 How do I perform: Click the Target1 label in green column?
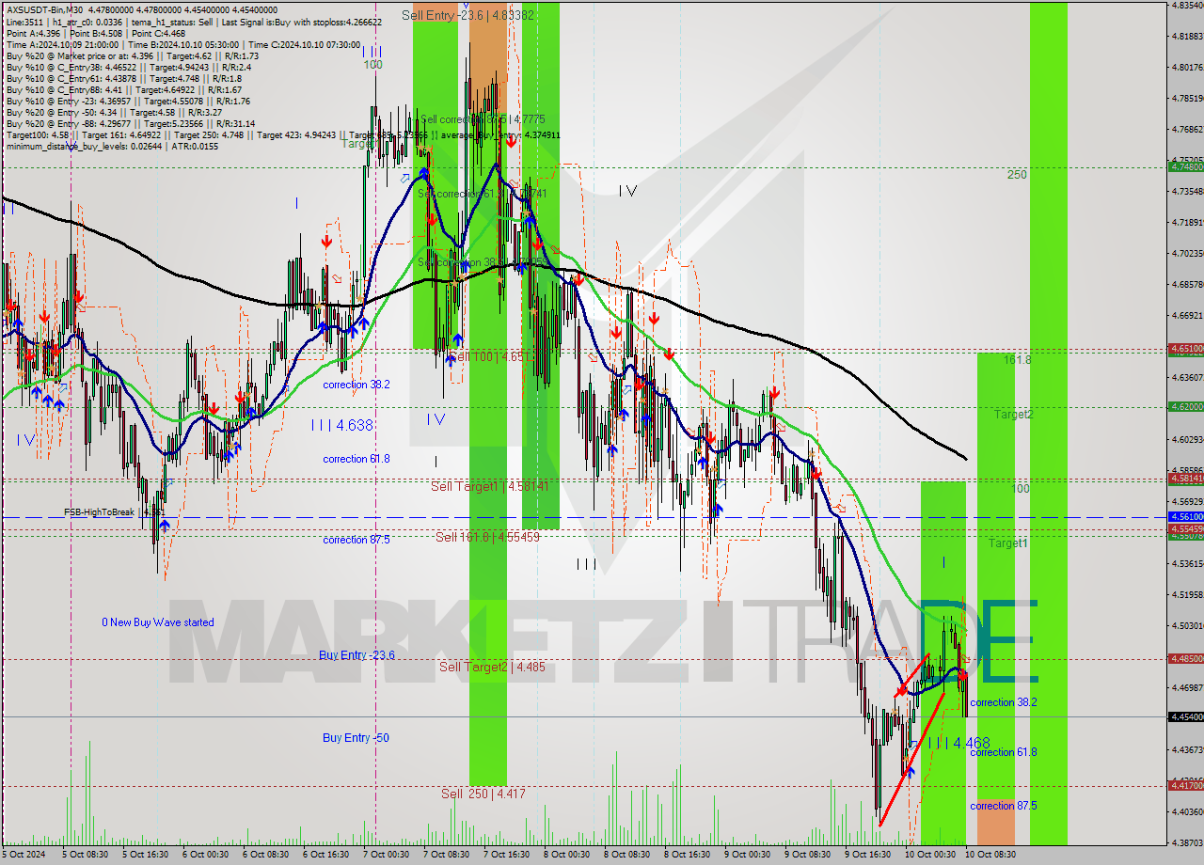pyautogui.click(x=1008, y=543)
